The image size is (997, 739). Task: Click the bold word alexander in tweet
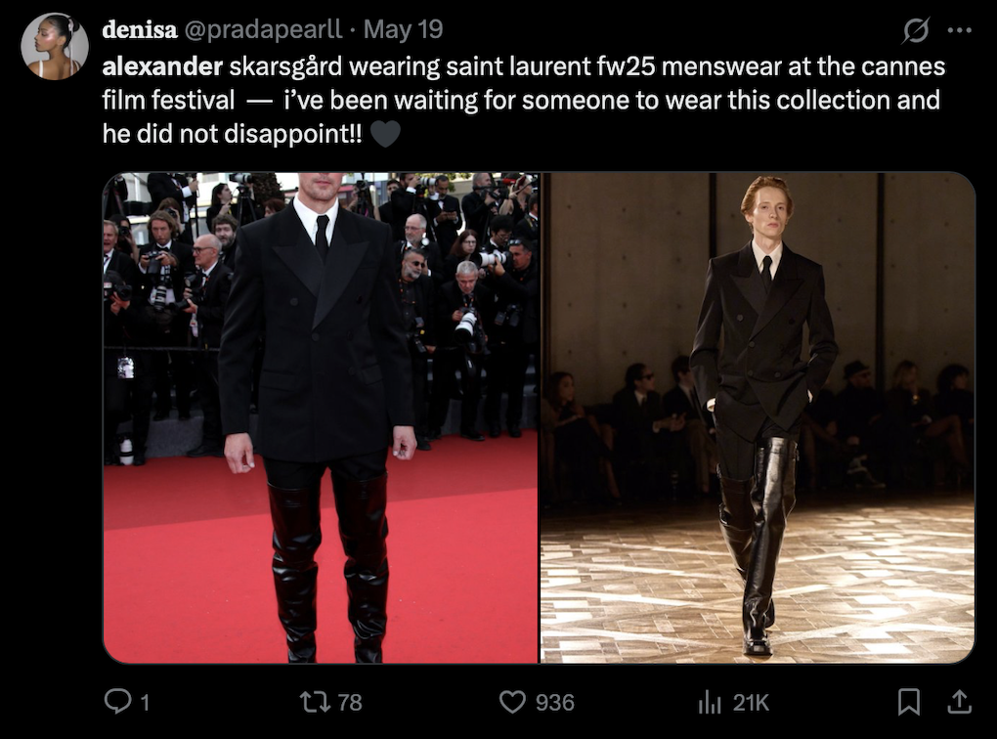[162, 66]
